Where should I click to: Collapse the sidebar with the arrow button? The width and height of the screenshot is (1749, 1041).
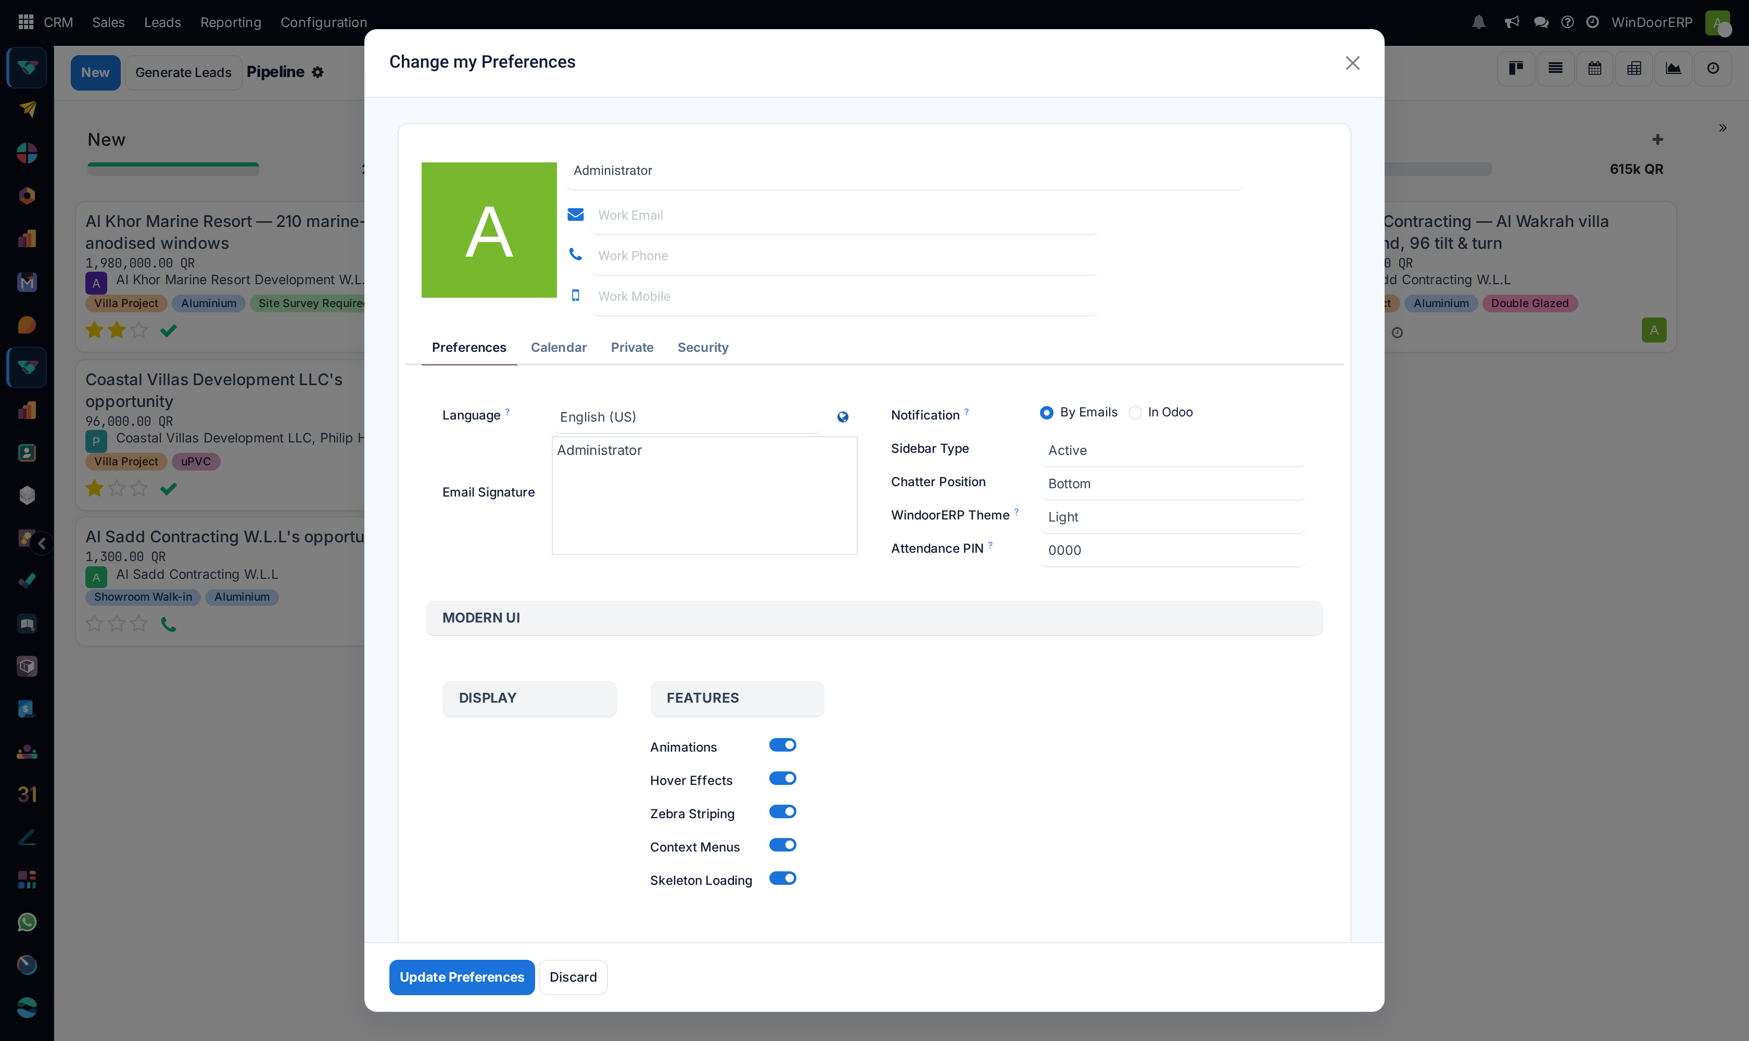[x=42, y=543]
